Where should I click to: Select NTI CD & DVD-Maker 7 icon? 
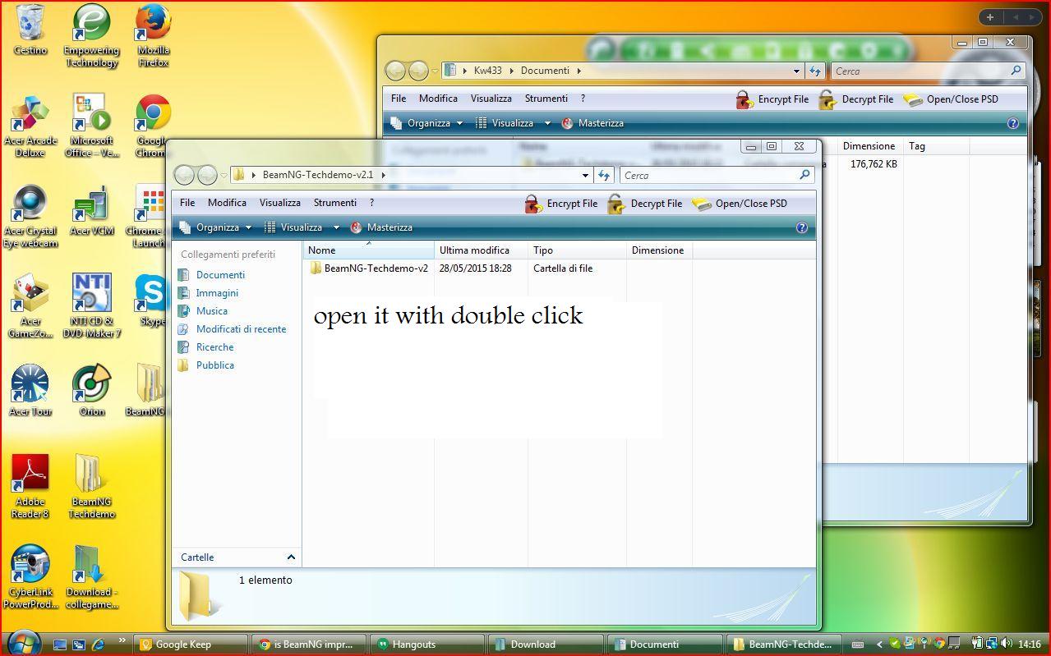click(91, 306)
